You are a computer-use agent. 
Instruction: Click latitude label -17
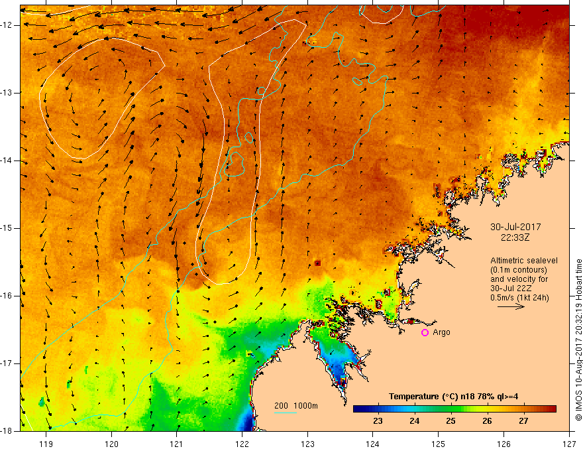7,363
